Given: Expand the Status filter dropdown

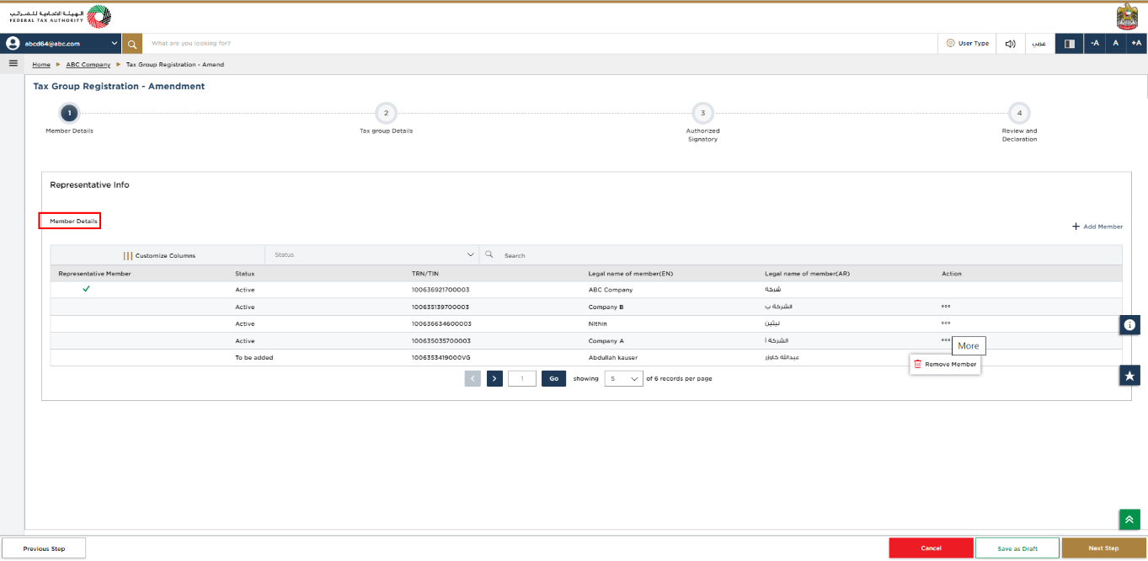Looking at the screenshot, I should 371,254.
